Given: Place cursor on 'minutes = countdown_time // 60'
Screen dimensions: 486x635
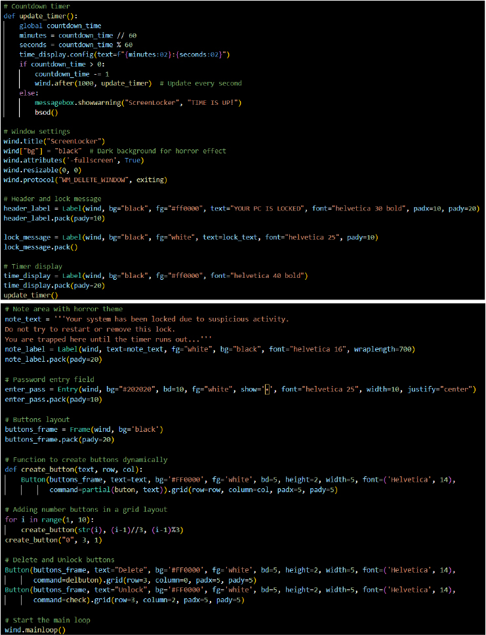Looking at the screenshot, I should (x=78, y=35).
